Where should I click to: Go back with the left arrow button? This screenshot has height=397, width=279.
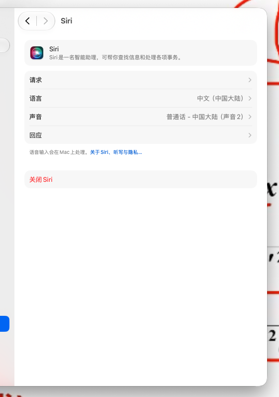coord(28,21)
